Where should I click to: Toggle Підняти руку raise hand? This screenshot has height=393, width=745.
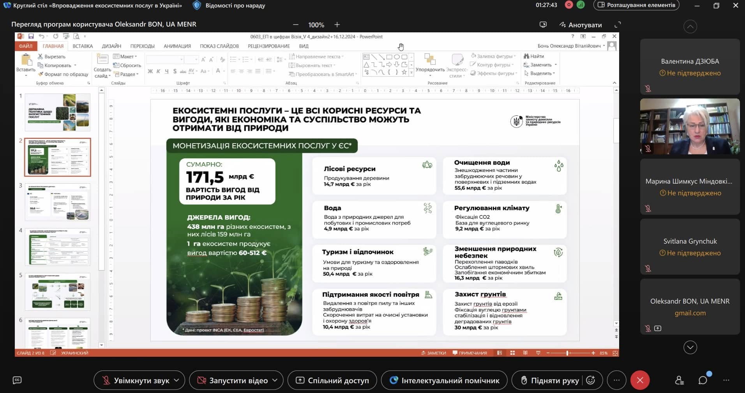[x=550, y=380]
